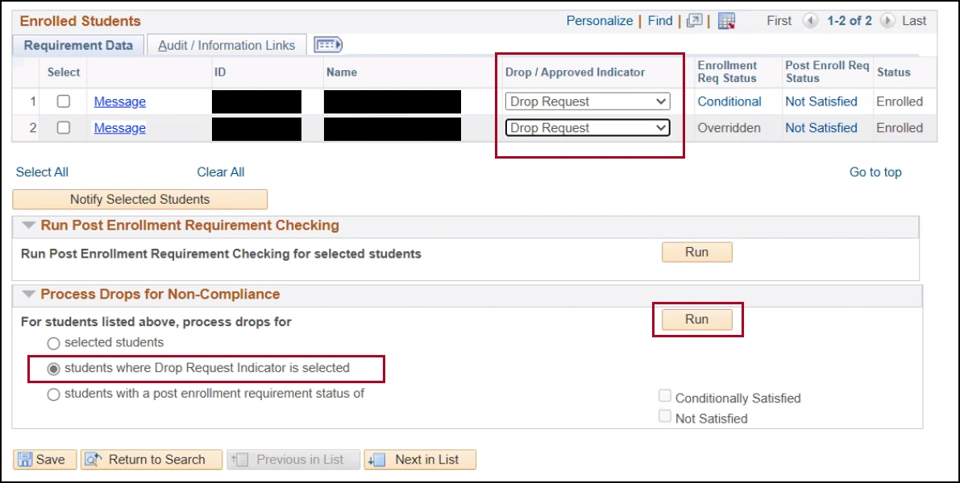
Task: Click Not Satisfied link in row 2
Action: pos(821,128)
